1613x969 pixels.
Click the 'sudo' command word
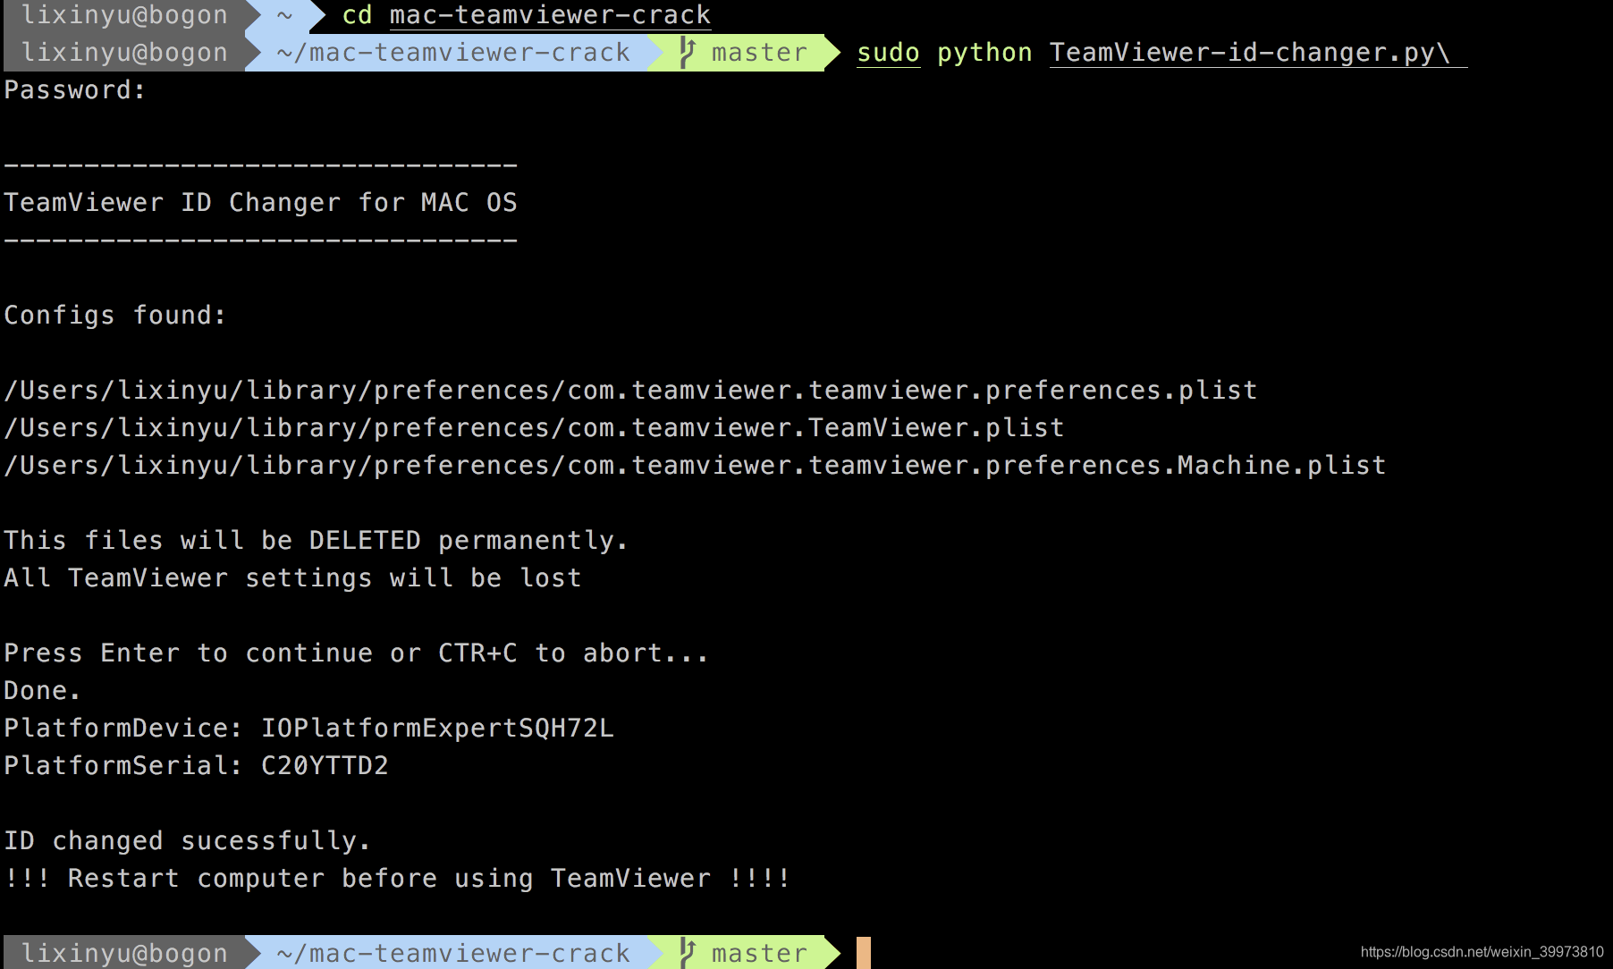pos(888,53)
